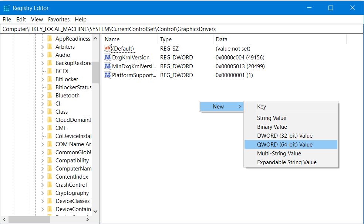Screen dimensions: 364x224
Task: Select the Bluetooth tree key label
Action: pos(67,96)
